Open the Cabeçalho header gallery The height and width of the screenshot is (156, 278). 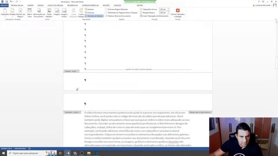(x=5, y=13)
